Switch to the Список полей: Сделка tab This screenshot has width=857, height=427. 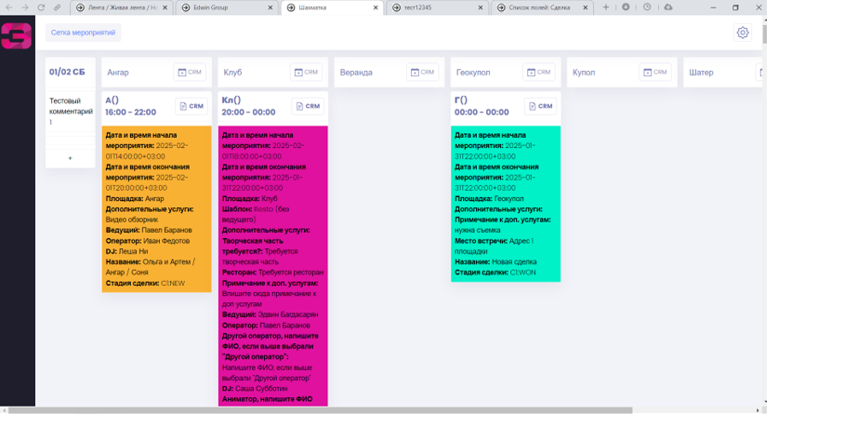click(542, 7)
